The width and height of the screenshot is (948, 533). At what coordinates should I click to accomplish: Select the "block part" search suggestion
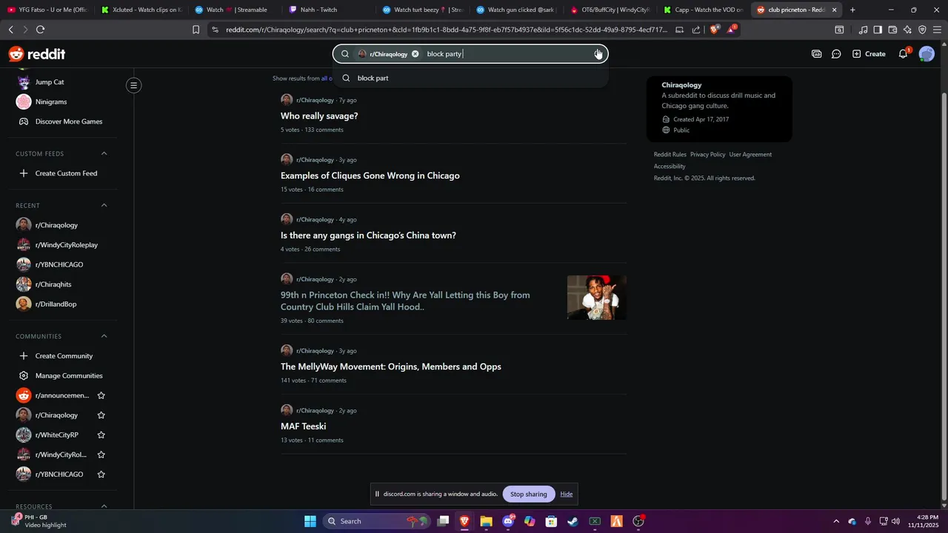(470, 78)
